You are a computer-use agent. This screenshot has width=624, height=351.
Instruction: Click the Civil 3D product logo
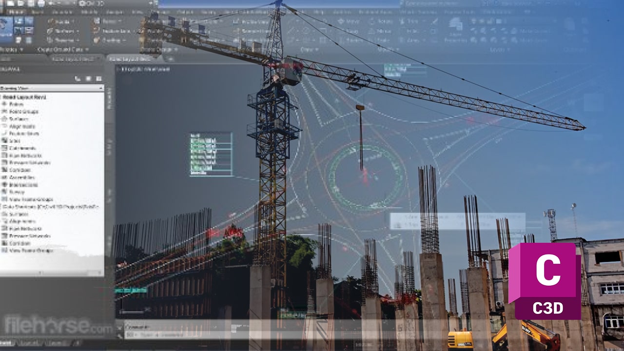[545, 281]
